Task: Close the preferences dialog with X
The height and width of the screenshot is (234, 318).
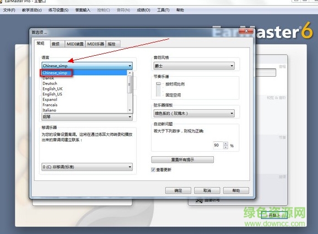Action: click(x=246, y=31)
